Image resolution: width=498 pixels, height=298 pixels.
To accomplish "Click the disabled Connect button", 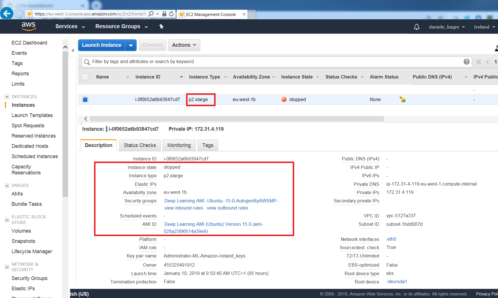I will (152, 45).
